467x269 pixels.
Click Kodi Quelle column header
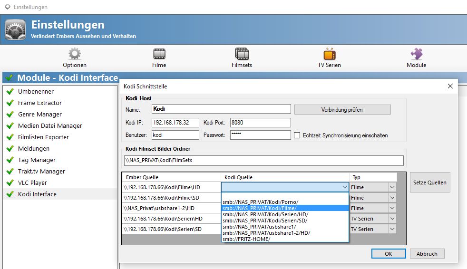tap(285, 177)
